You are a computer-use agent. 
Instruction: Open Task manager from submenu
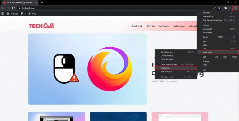coord(176,72)
